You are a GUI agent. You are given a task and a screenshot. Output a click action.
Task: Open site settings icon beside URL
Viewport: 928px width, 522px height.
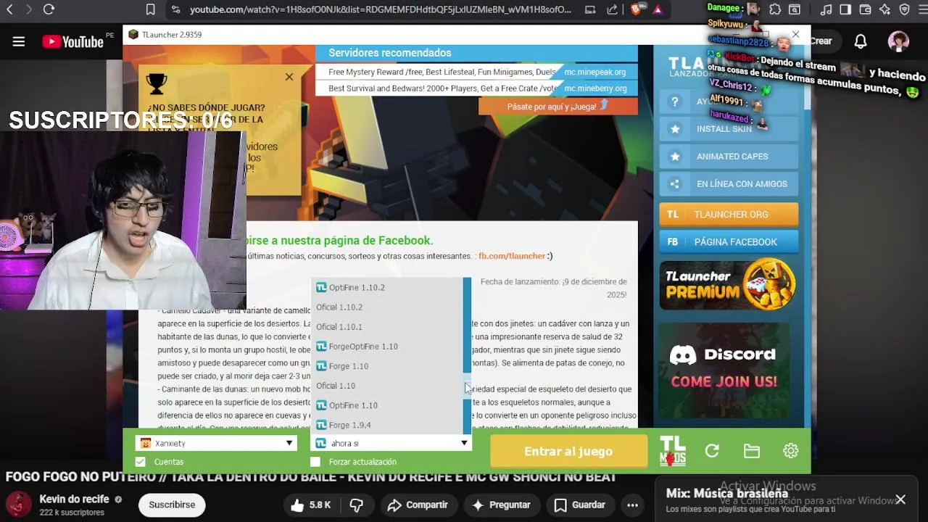[175, 9]
